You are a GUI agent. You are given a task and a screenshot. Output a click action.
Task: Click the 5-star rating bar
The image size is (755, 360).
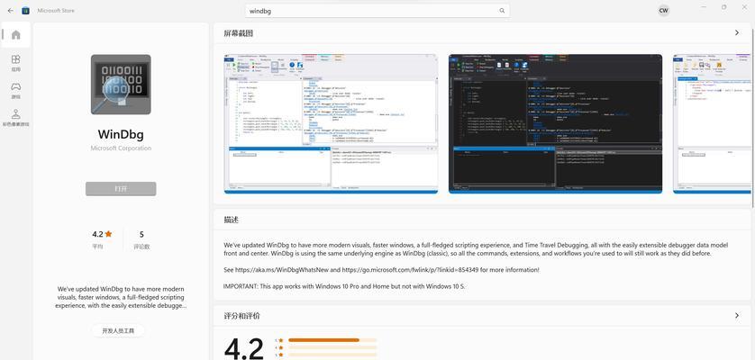tap(332, 340)
